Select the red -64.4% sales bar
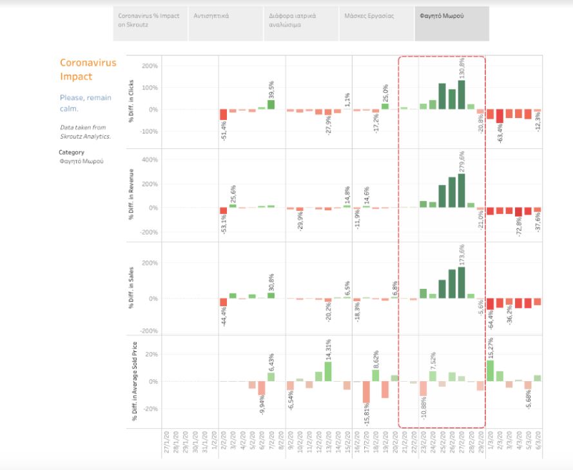 [490, 304]
